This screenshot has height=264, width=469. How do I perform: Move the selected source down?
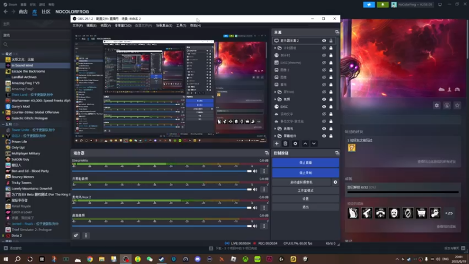(314, 144)
